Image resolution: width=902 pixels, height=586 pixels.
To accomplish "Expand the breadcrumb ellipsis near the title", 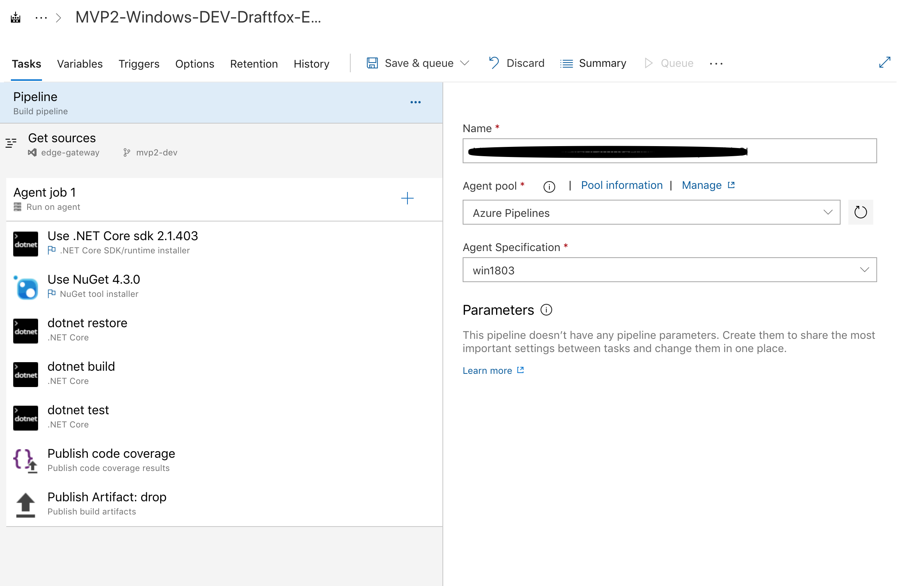I will [x=40, y=17].
